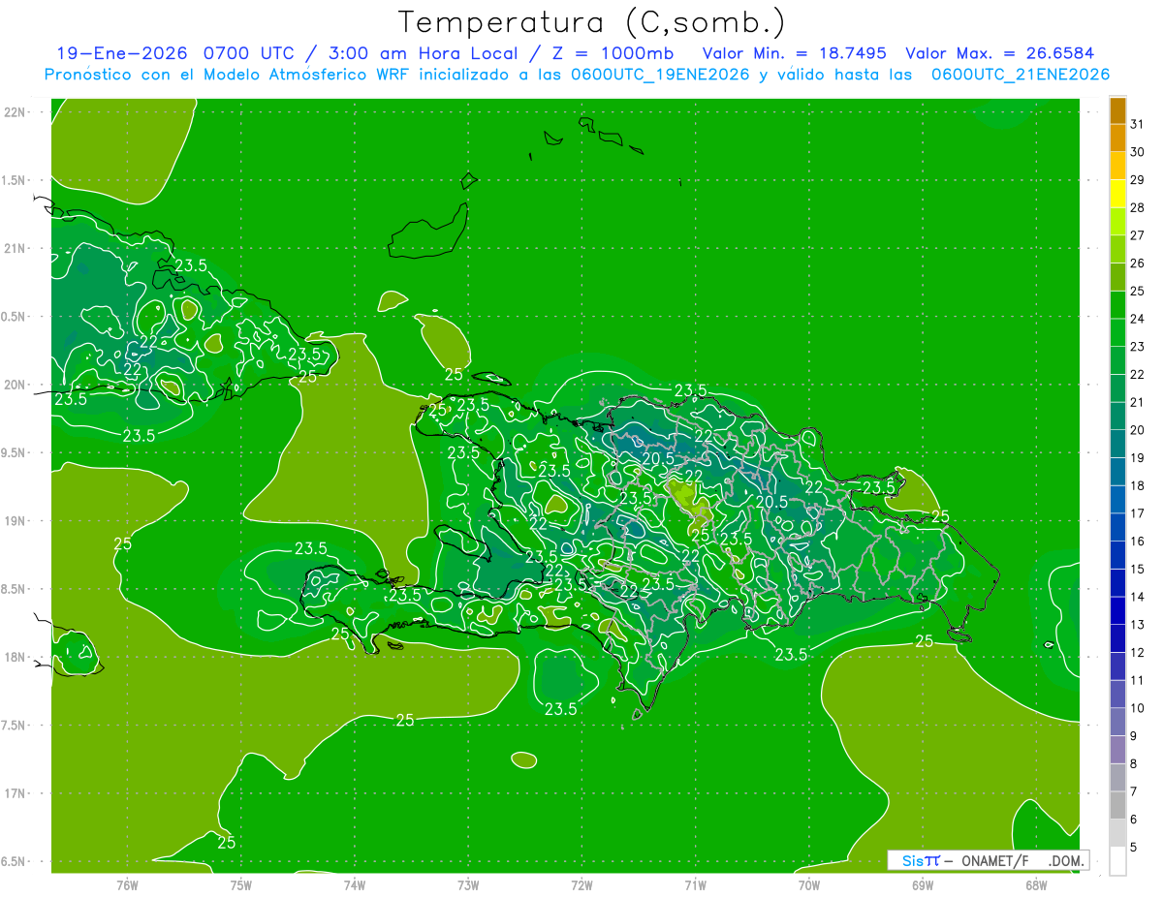Click the '68W' longitude axis label
The height and width of the screenshot is (898, 1163).
[x=1036, y=884]
